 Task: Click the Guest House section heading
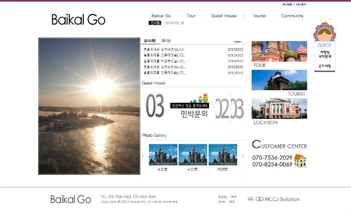tap(153, 83)
